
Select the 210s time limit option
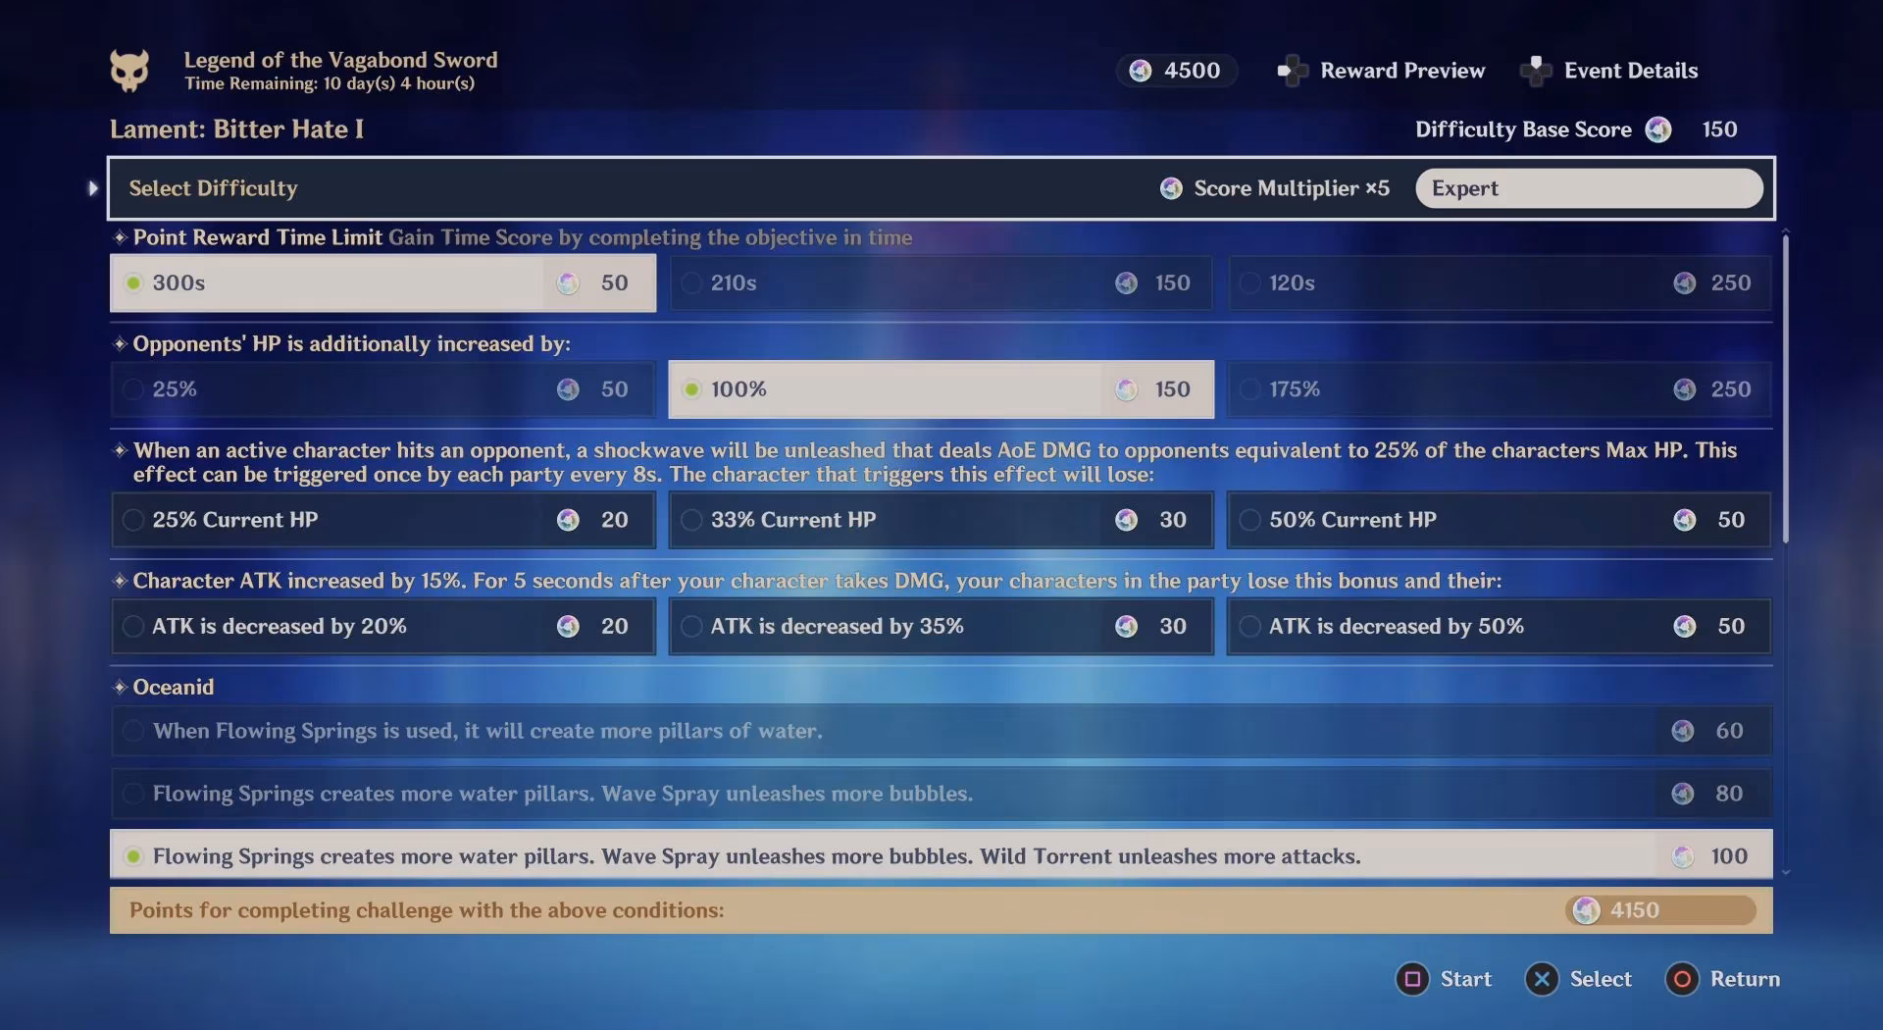tap(940, 283)
